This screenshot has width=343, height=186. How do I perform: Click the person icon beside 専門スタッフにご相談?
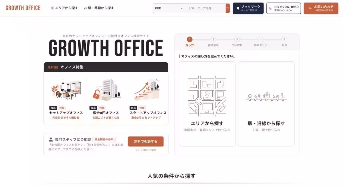click(51, 139)
